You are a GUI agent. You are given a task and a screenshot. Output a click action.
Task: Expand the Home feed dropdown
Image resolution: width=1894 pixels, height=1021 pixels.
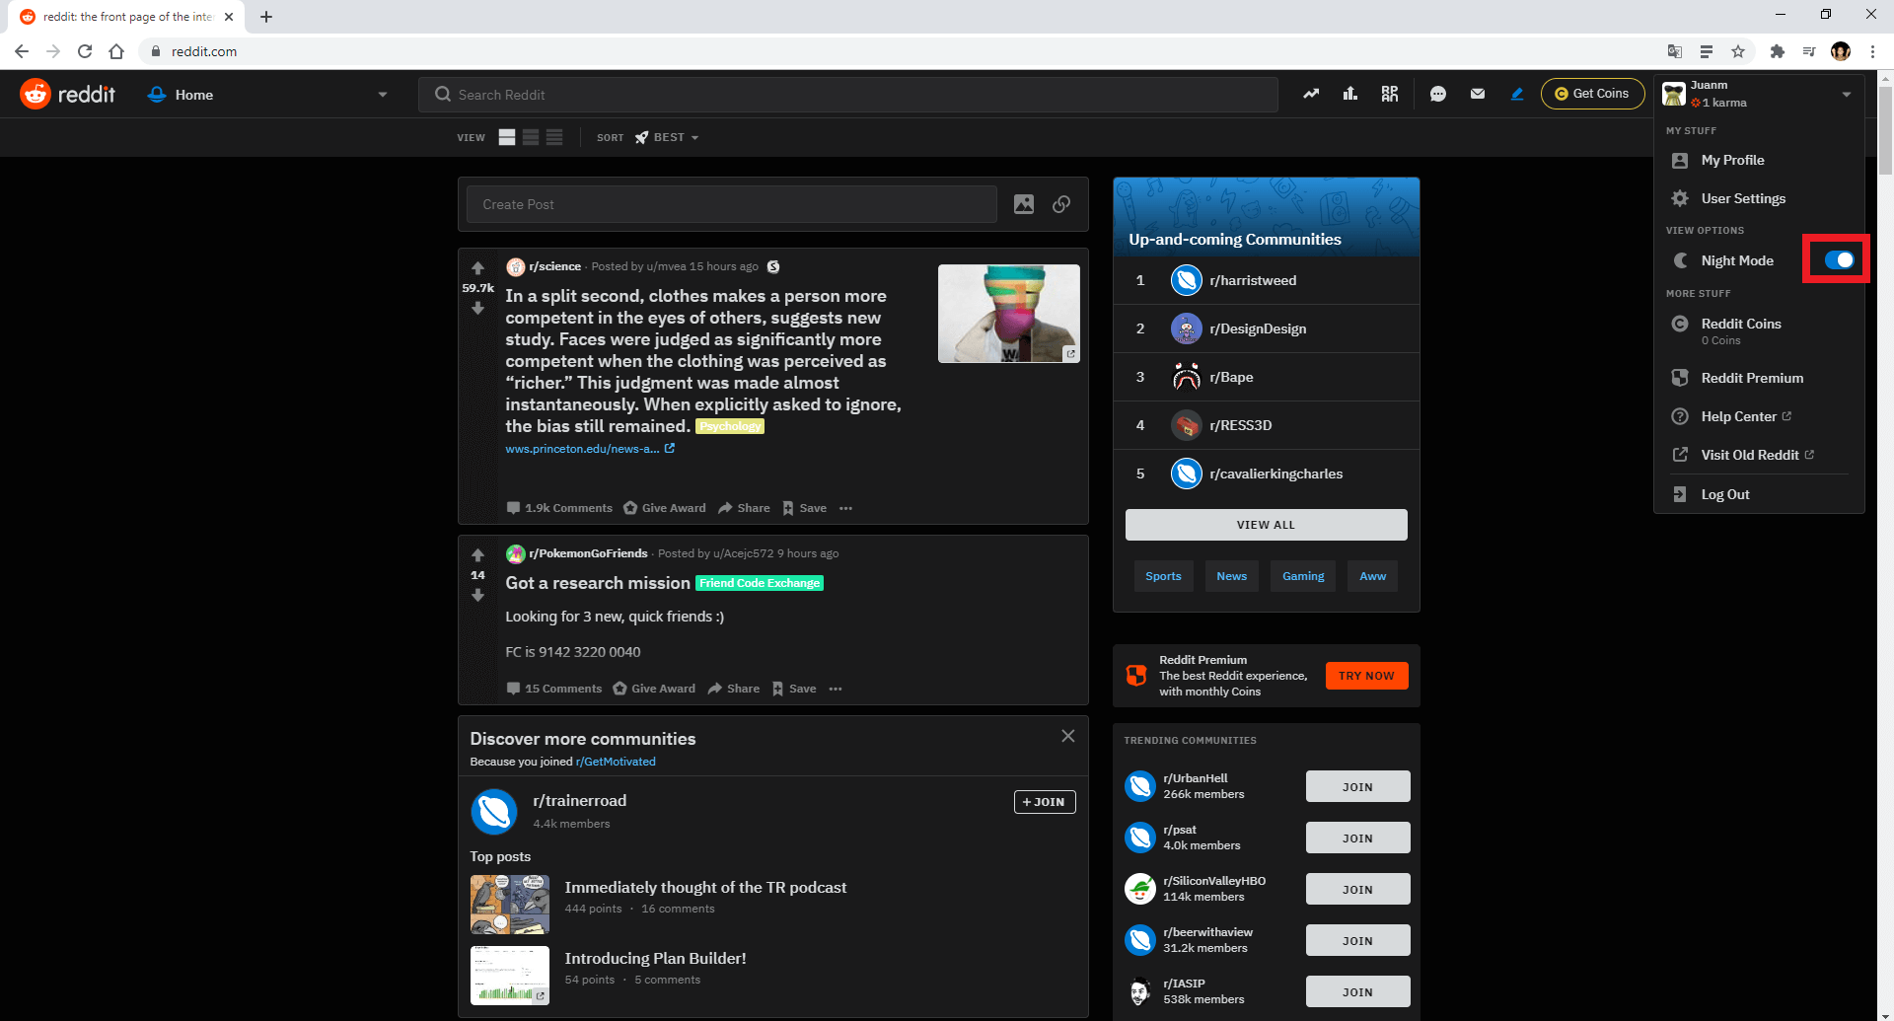coord(384,95)
